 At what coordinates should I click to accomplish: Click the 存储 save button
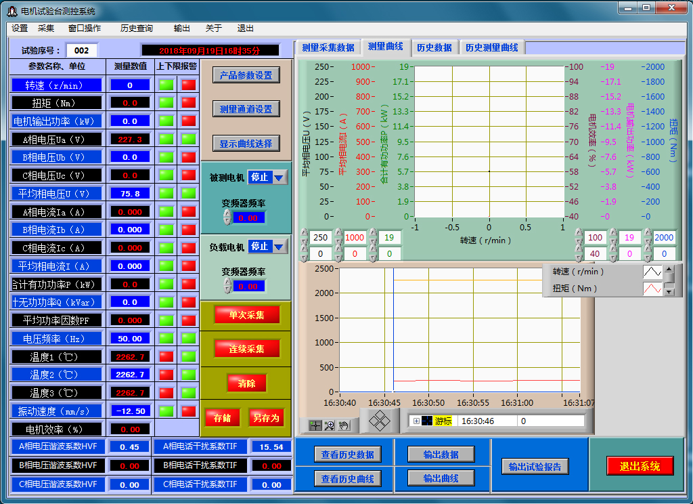tap(222, 418)
